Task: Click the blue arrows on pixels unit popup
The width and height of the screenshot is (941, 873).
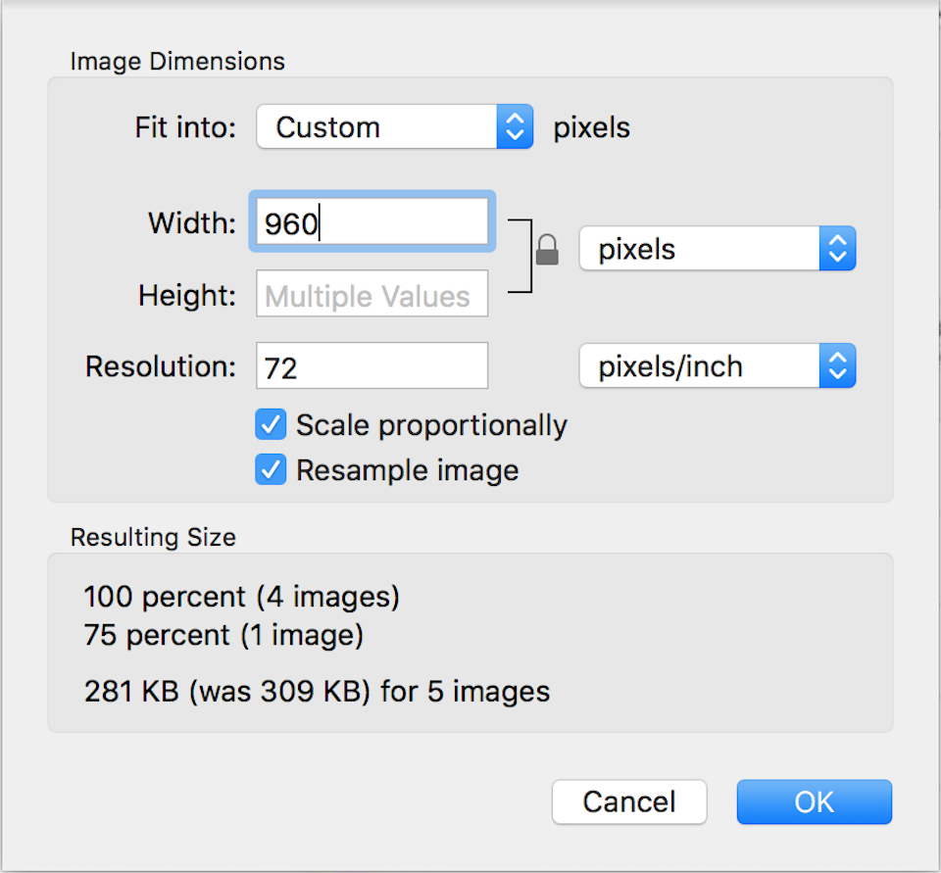Action: 837,249
